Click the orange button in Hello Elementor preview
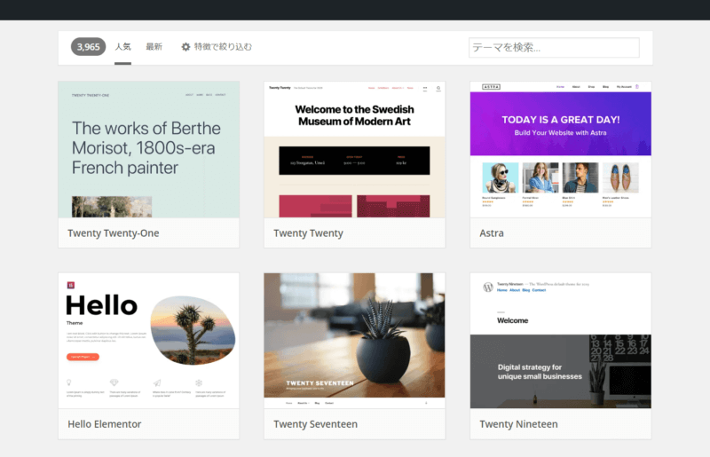Image resolution: width=710 pixels, height=457 pixels. point(83,357)
